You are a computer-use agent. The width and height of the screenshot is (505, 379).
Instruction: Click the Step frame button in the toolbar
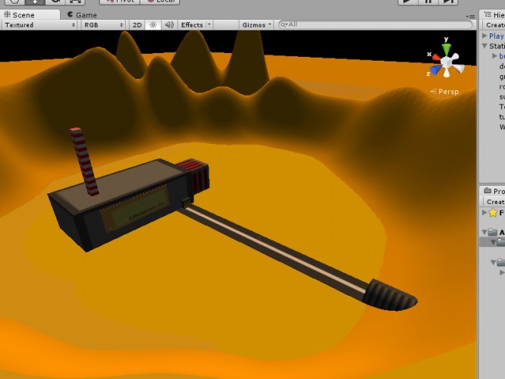coord(448,2)
